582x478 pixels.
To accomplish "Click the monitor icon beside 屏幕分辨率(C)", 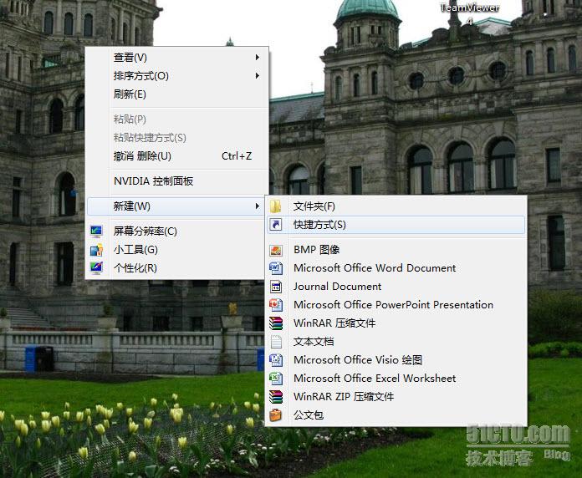I will 96,231.
